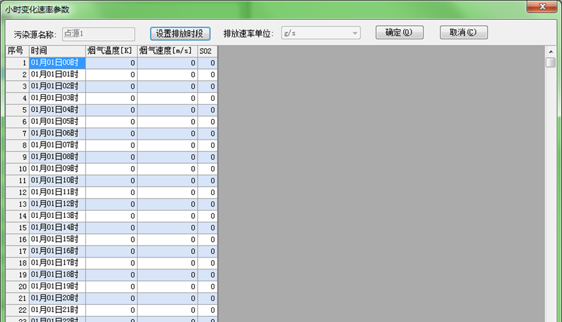
Task: Click the 设置排放时段 button
Action: (x=183, y=33)
